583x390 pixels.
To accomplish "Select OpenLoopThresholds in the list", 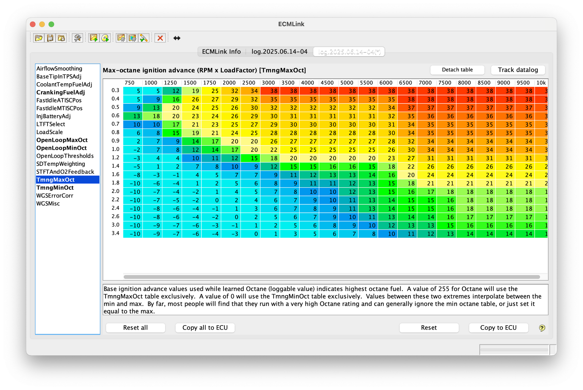I will (x=68, y=156).
